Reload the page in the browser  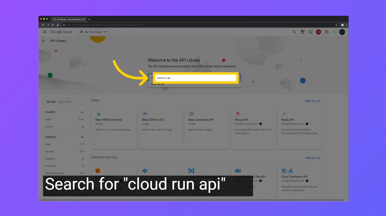(x=53, y=25)
